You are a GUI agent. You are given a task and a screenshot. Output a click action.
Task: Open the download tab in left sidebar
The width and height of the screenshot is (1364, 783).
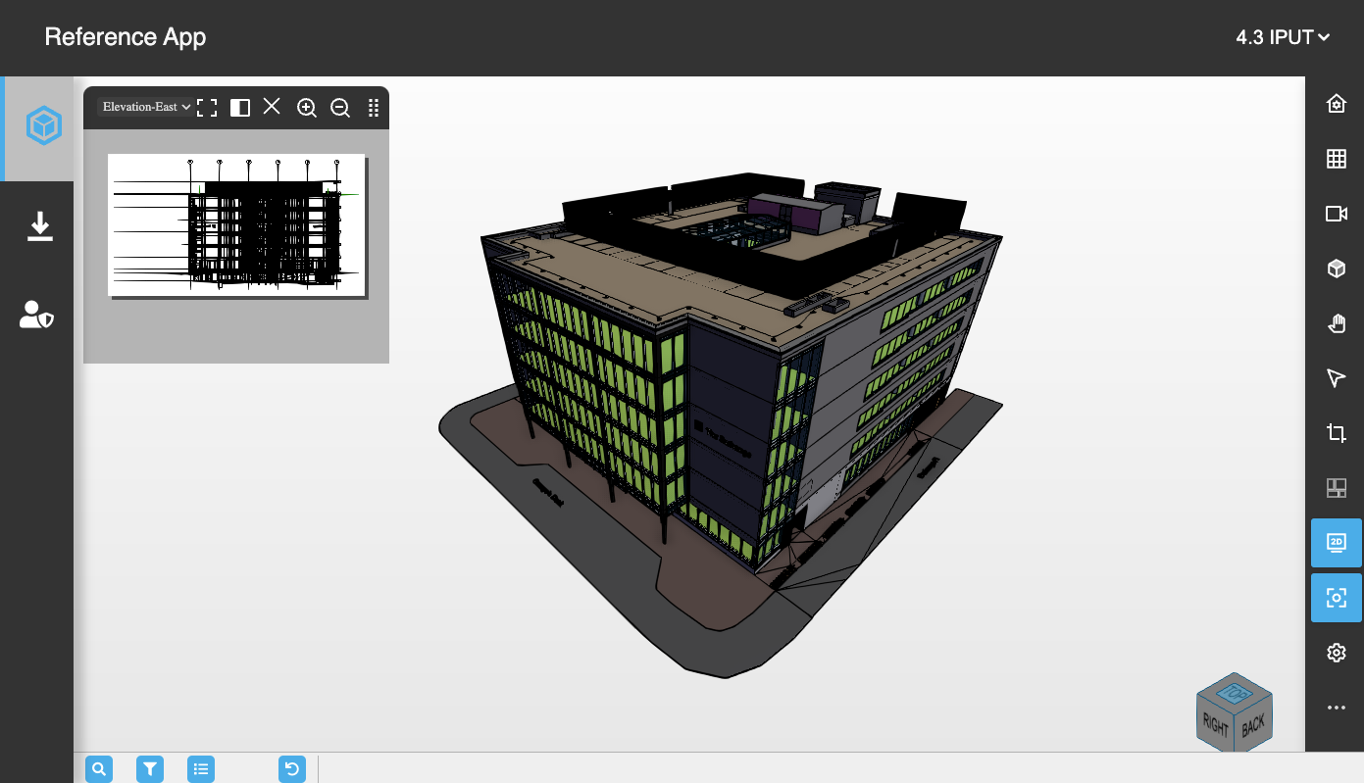(x=39, y=226)
